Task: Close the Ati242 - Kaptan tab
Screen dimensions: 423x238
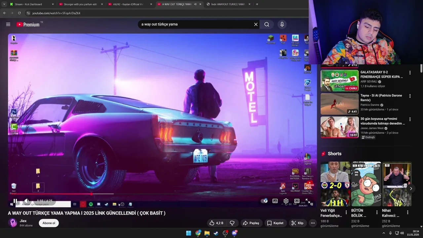Action: (151, 4)
